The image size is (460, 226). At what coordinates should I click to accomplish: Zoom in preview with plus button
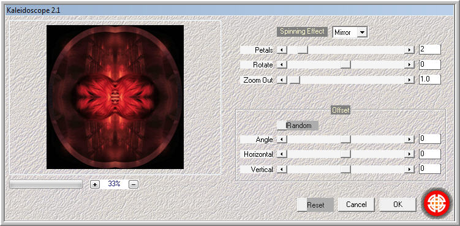[x=95, y=184]
